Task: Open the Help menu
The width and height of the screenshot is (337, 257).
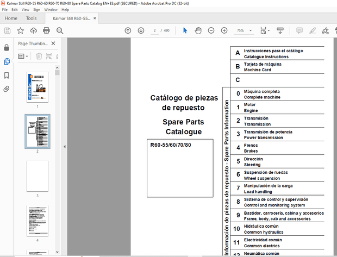Action: click(x=65, y=10)
